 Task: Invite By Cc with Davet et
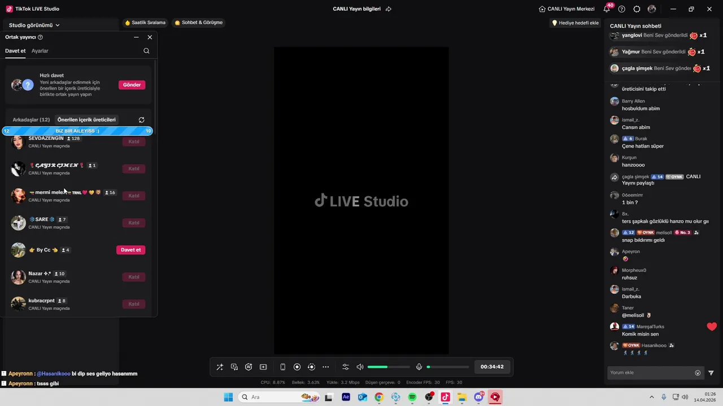tap(130, 250)
